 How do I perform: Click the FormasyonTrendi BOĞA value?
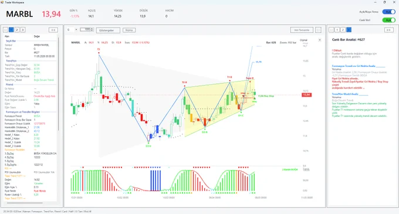(37, 116)
